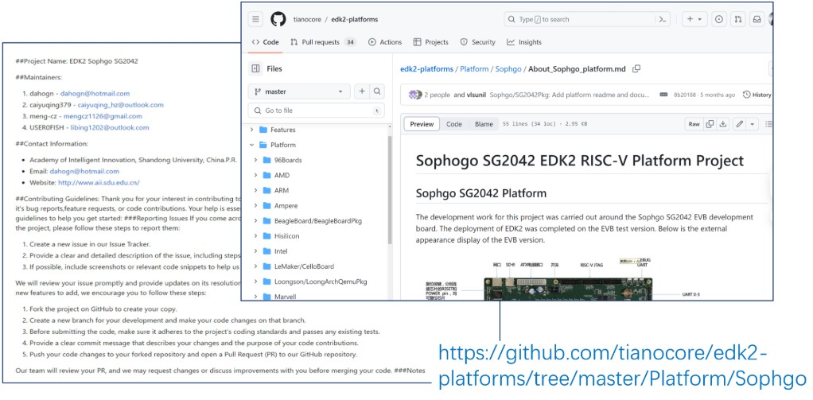The height and width of the screenshot is (400, 813).
Task: Expand the ARM folder
Action: click(256, 191)
